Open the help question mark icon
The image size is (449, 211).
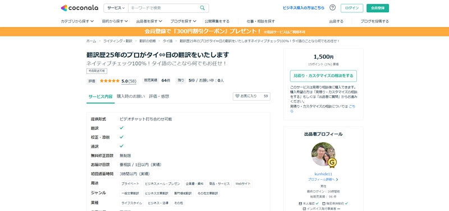332,8
